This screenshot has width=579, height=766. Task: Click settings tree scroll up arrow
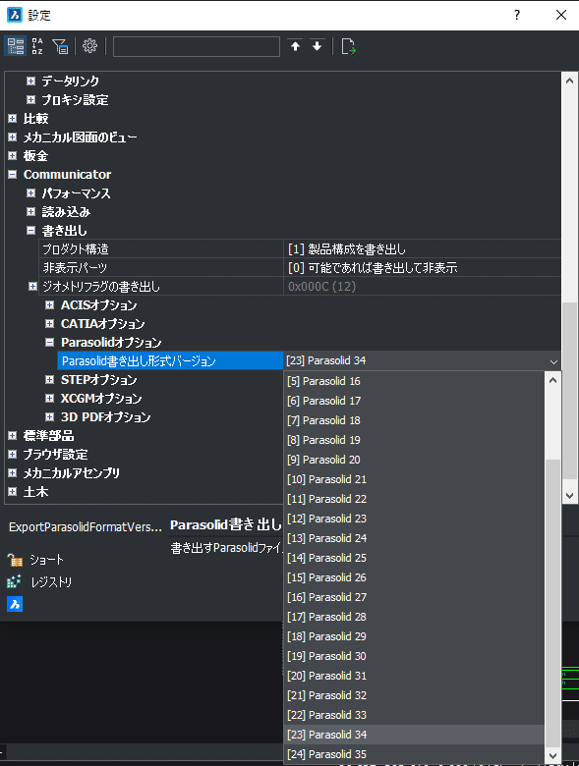coord(569,82)
